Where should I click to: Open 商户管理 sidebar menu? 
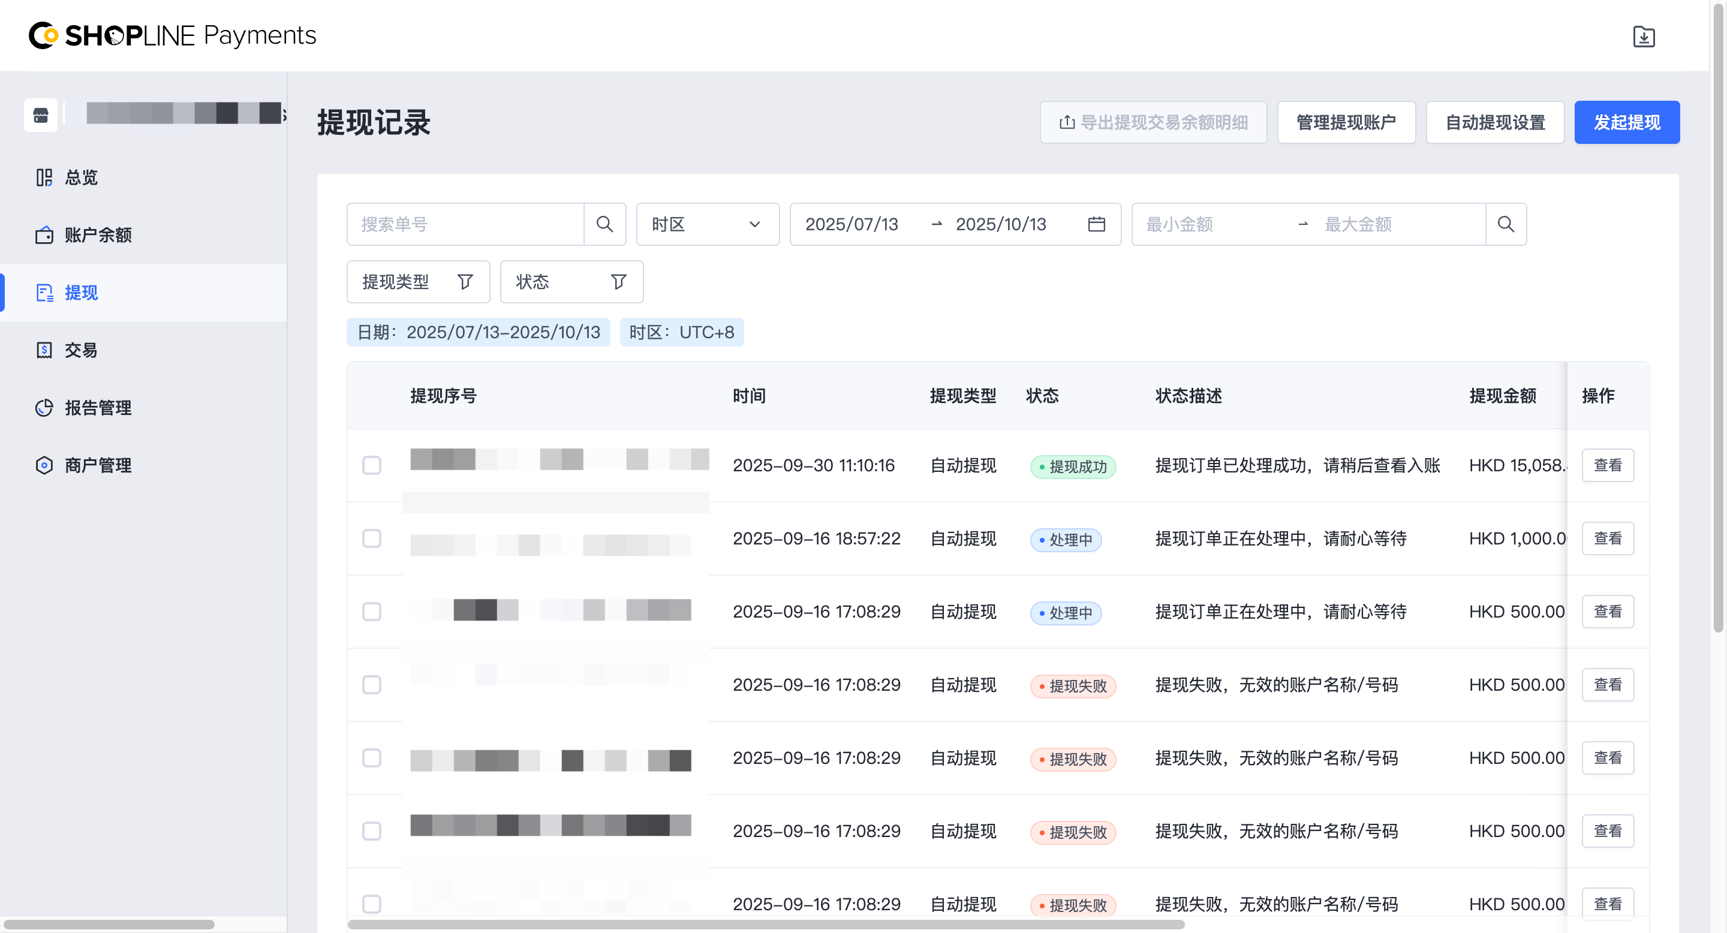(x=98, y=465)
